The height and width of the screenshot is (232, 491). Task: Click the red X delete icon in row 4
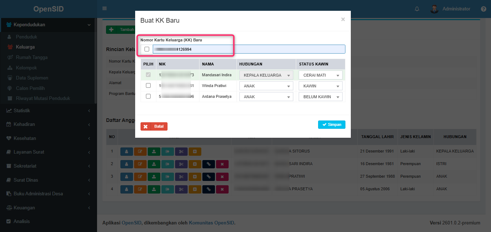[222, 189]
